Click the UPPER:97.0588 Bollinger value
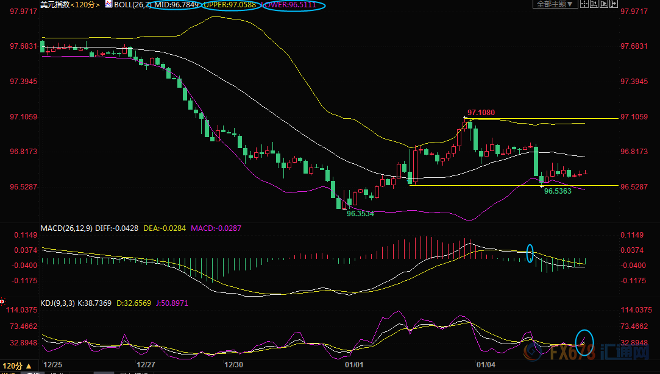660x374 pixels. tap(232, 5)
